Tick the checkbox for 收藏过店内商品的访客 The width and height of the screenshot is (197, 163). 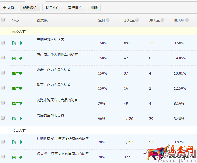pos(3,73)
